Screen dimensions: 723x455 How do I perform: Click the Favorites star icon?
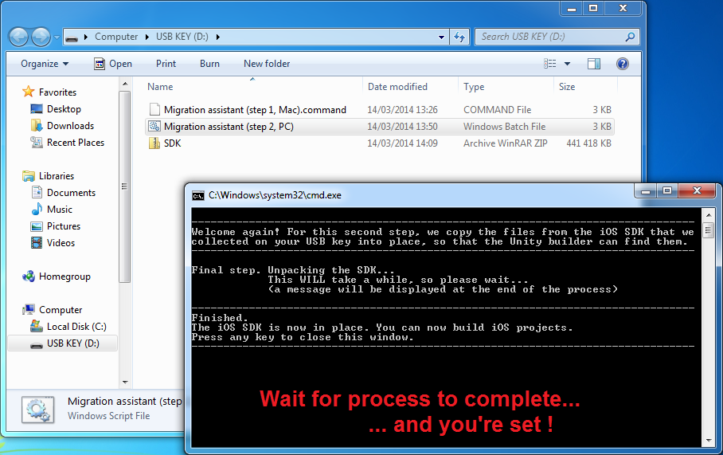[x=29, y=92]
